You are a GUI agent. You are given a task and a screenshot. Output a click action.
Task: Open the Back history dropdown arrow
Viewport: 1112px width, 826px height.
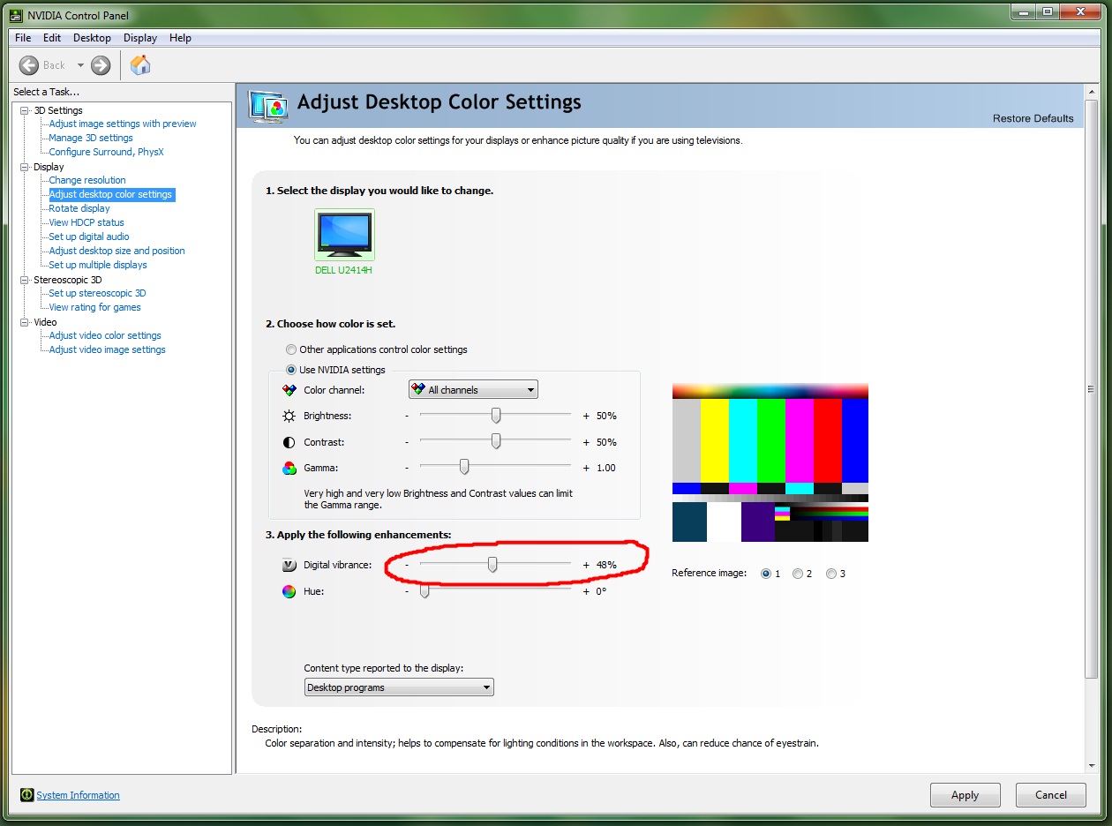click(80, 65)
